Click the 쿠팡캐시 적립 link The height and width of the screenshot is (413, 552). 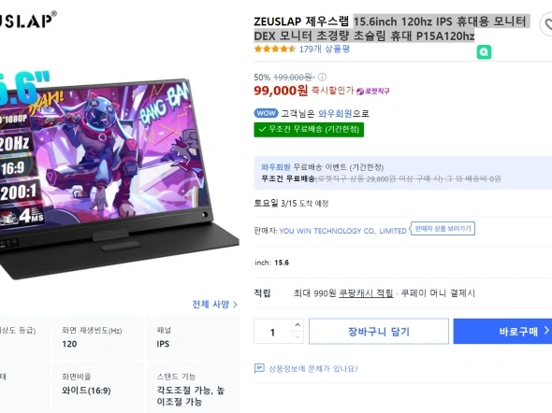click(366, 293)
